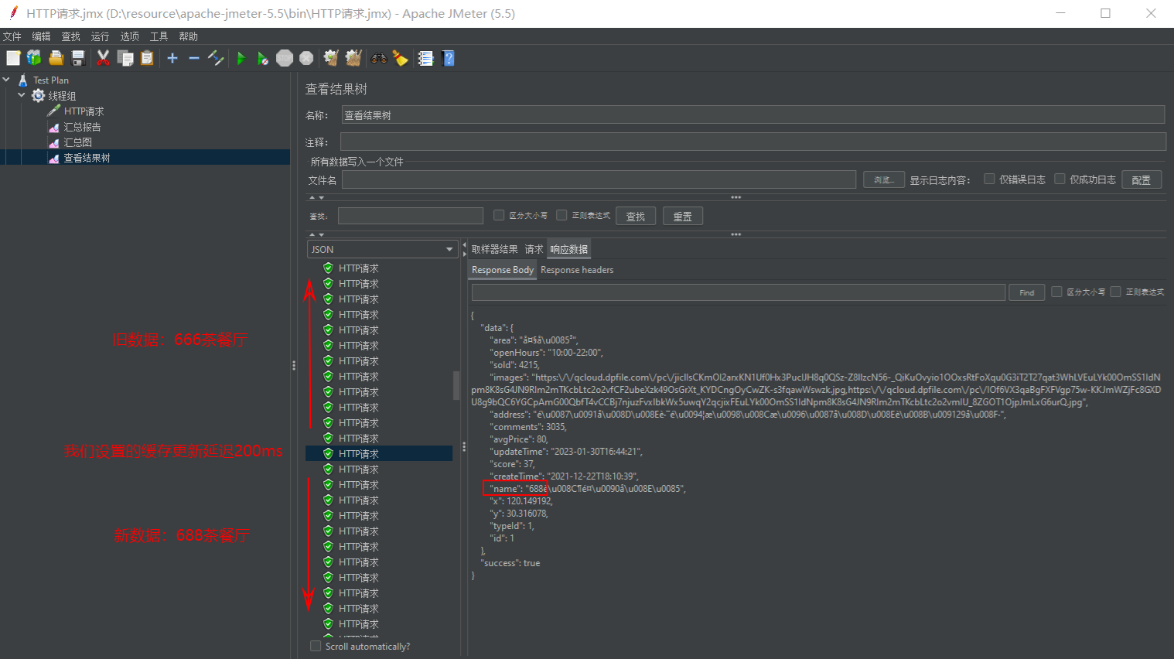Enable Scroll automatically checkbox
Screen dimensions: 1174x659
316,646
